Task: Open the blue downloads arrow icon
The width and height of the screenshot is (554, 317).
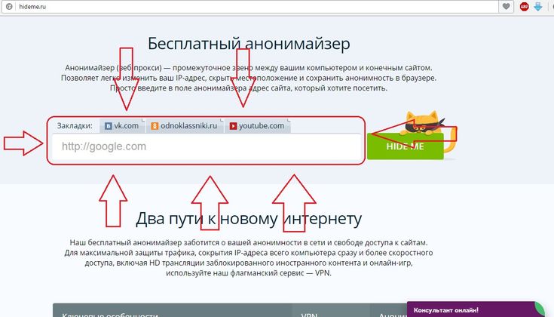Action: pos(537,6)
